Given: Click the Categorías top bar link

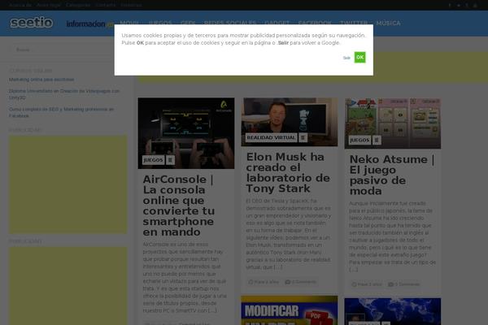Looking at the screenshot, I should [x=78, y=5].
